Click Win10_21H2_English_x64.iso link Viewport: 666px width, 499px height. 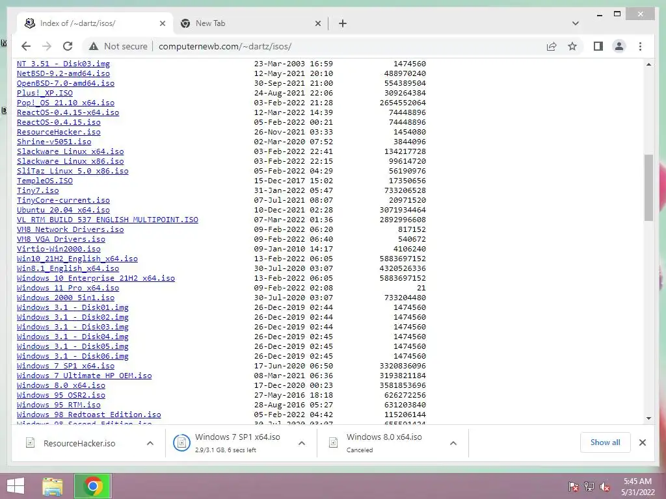[x=77, y=259]
